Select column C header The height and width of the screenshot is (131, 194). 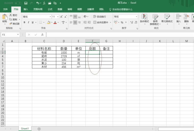[x=44, y=41]
